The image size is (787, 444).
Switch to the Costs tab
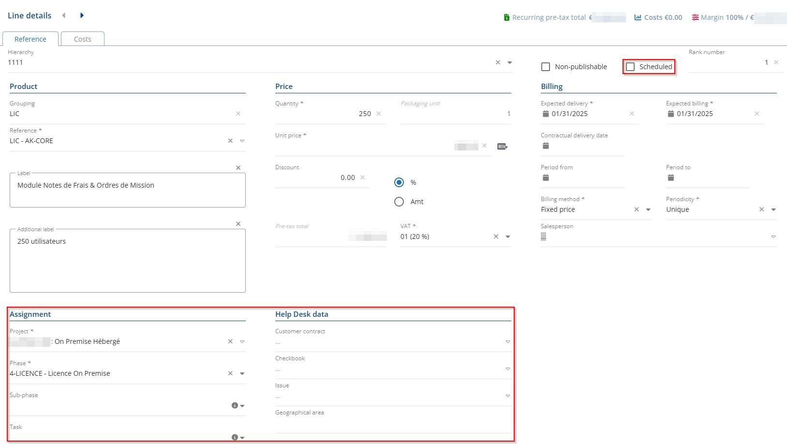pos(83,39)
